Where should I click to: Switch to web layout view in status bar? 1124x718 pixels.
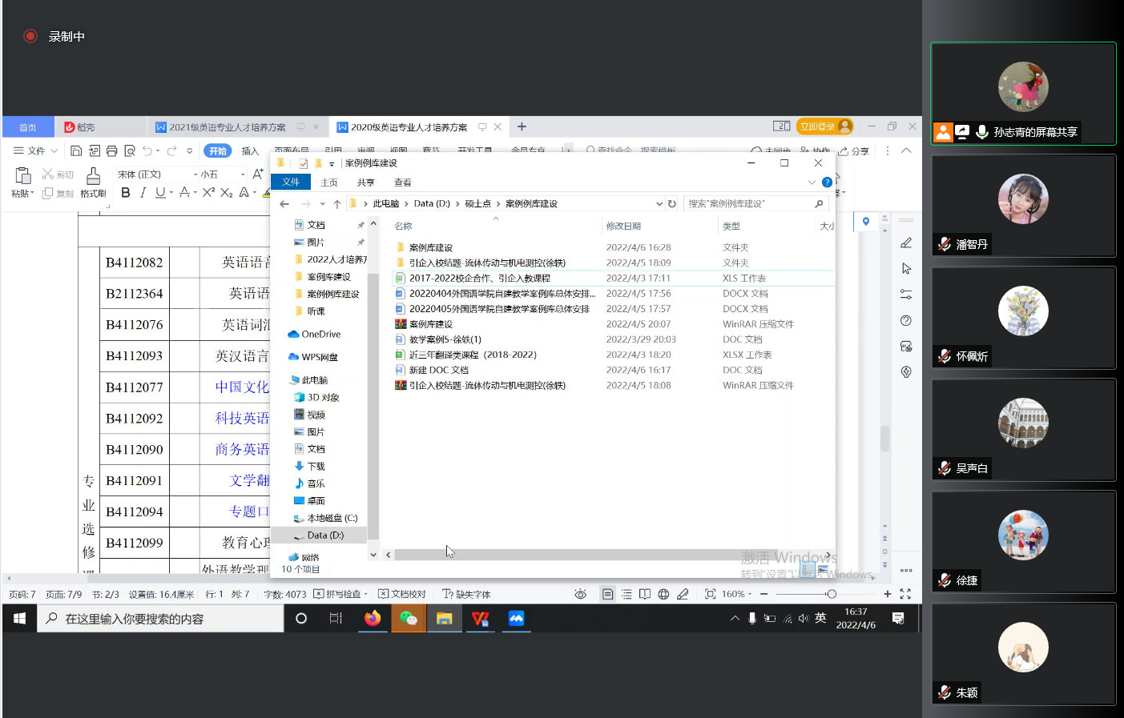[663, 594]
